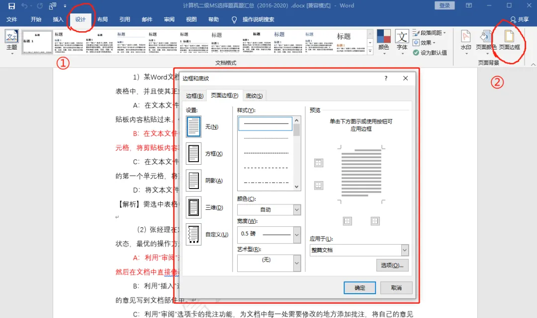Viewport: 537px width, 318px height.
Task: Click 确定 to apply the border
Action: [x=359, y=288]
